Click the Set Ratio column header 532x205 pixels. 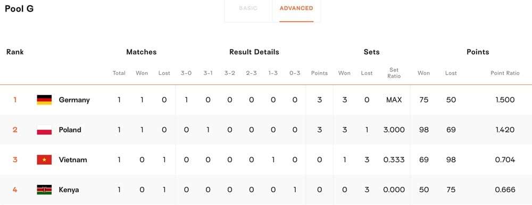coord(394,73)
